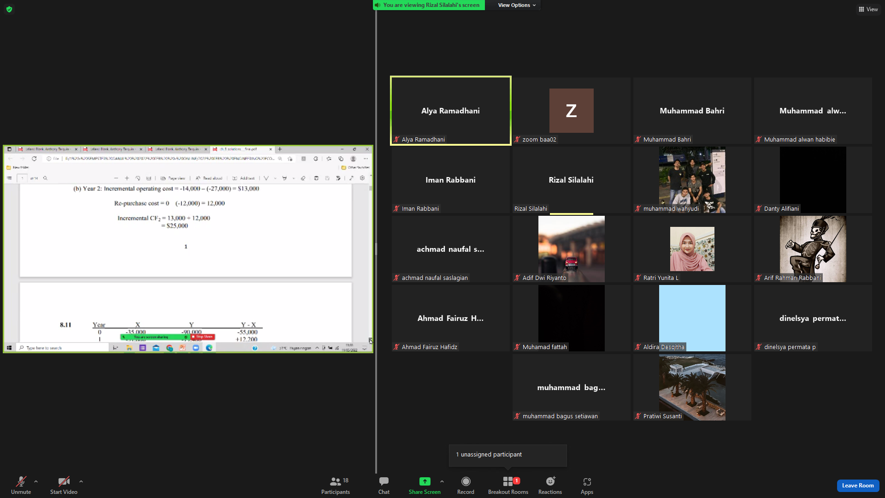Select the Ratri Yunita L video tile
The height and width of the screenshot is (498, 885).
692,249
